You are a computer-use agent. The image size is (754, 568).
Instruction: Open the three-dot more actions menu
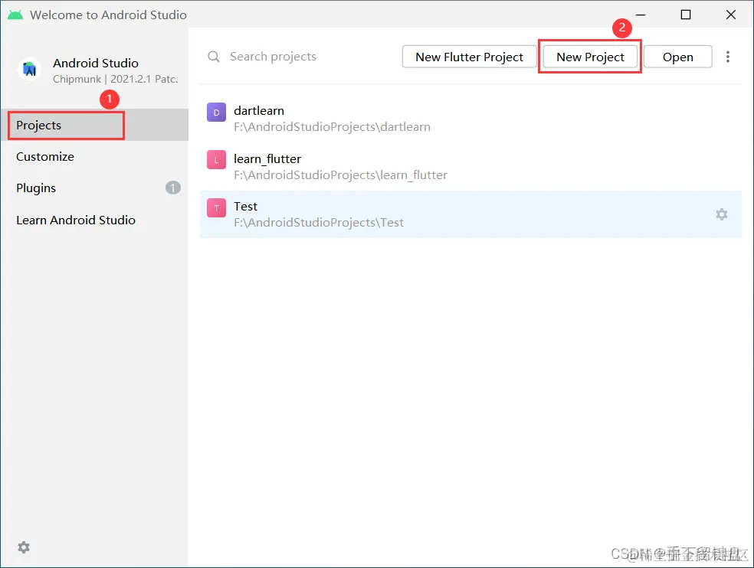(x=727, y=57)
